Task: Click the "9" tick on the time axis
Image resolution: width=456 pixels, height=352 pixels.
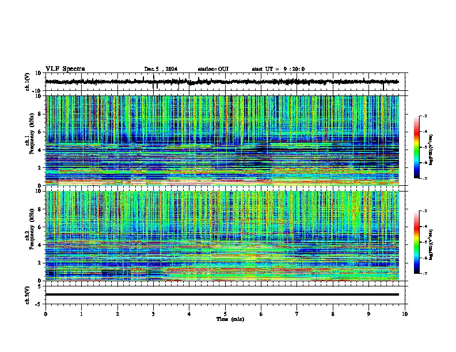Action: (x=368, y=314)
